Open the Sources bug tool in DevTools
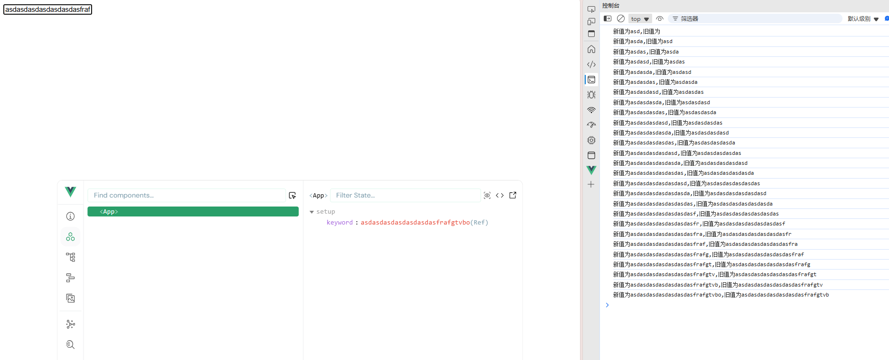The image size is (889, 360). [x=591, y=95]
